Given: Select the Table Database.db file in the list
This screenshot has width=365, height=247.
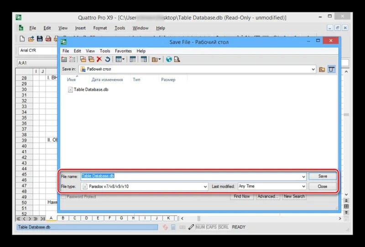Looking at the screenshot, I should [x=88, y=89].
